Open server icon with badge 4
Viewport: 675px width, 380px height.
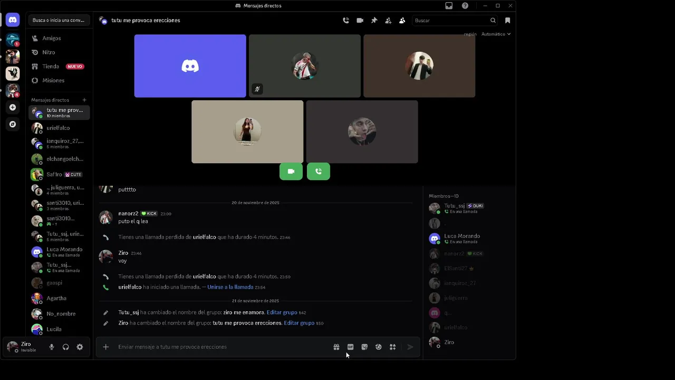coord(13,90)
